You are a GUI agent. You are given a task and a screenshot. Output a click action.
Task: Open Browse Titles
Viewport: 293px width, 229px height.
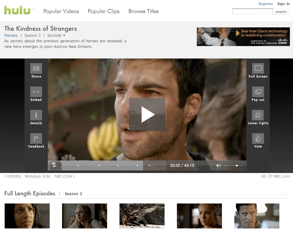point(143,11)
